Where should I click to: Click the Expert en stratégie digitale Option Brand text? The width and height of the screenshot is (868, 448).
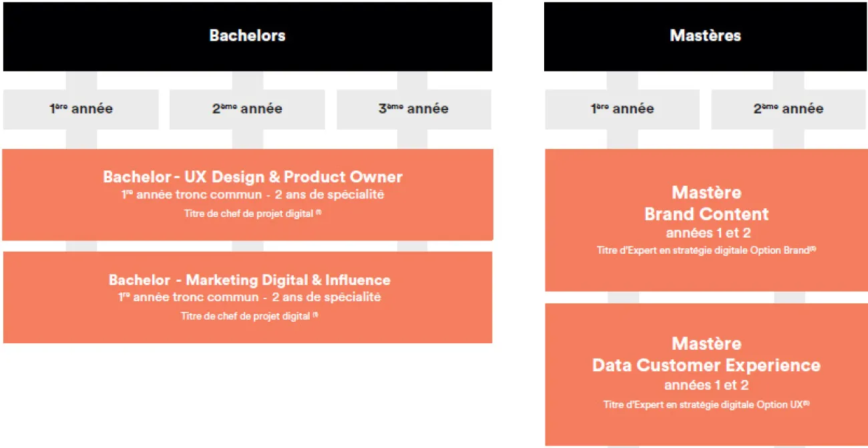click(x=706, y=250)
